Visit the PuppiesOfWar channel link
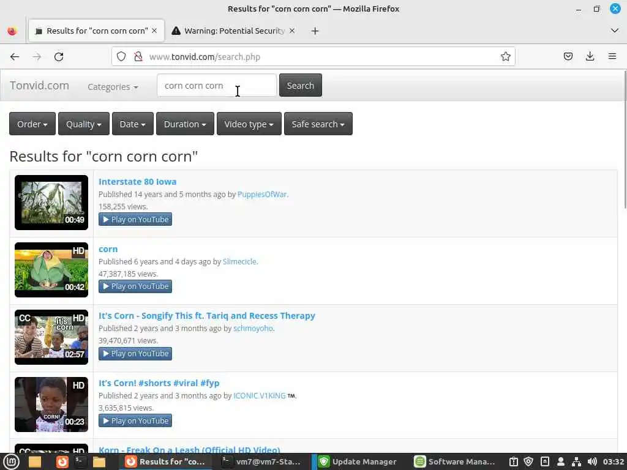This screenshot has width=627, height=470. 262,194
